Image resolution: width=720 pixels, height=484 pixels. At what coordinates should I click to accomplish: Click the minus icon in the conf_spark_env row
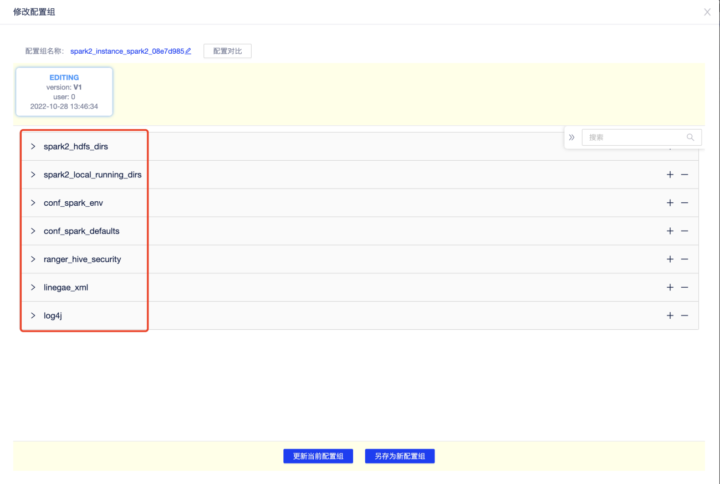tap(685, 203)
